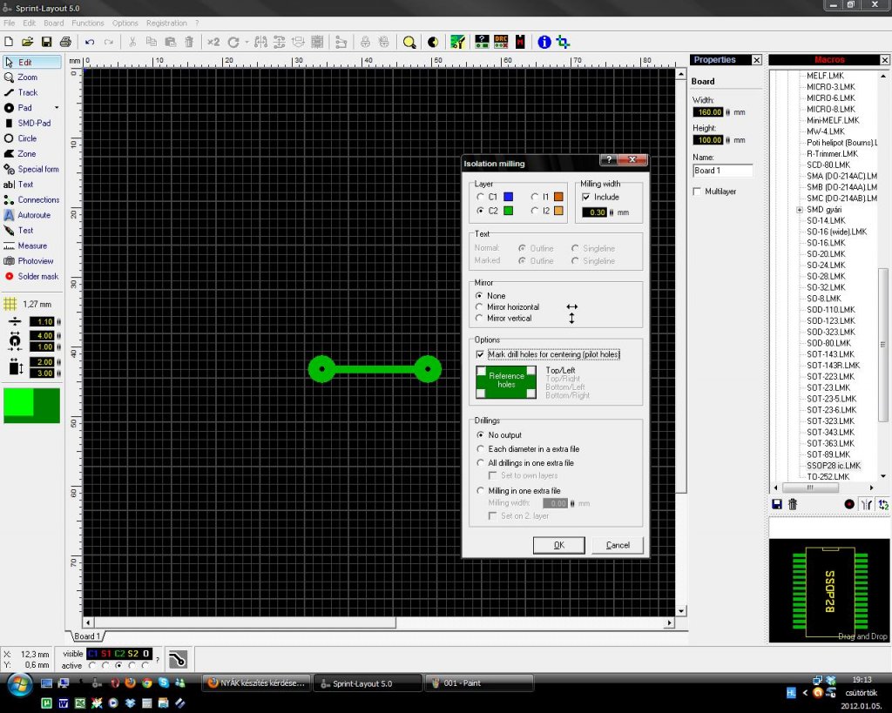Click the Windows Start orb
The height and width of the screenshot is (713, 892).
(19, 684)
